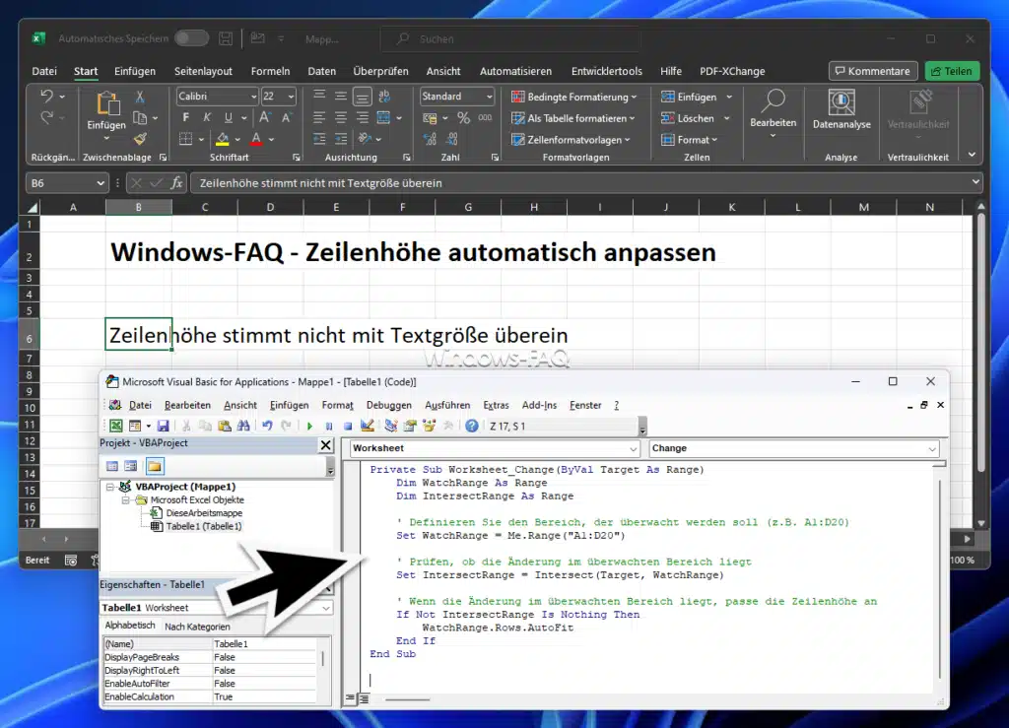
Task: Click the Paste icon in VBA toolbar
Action: tap(224, 426)
